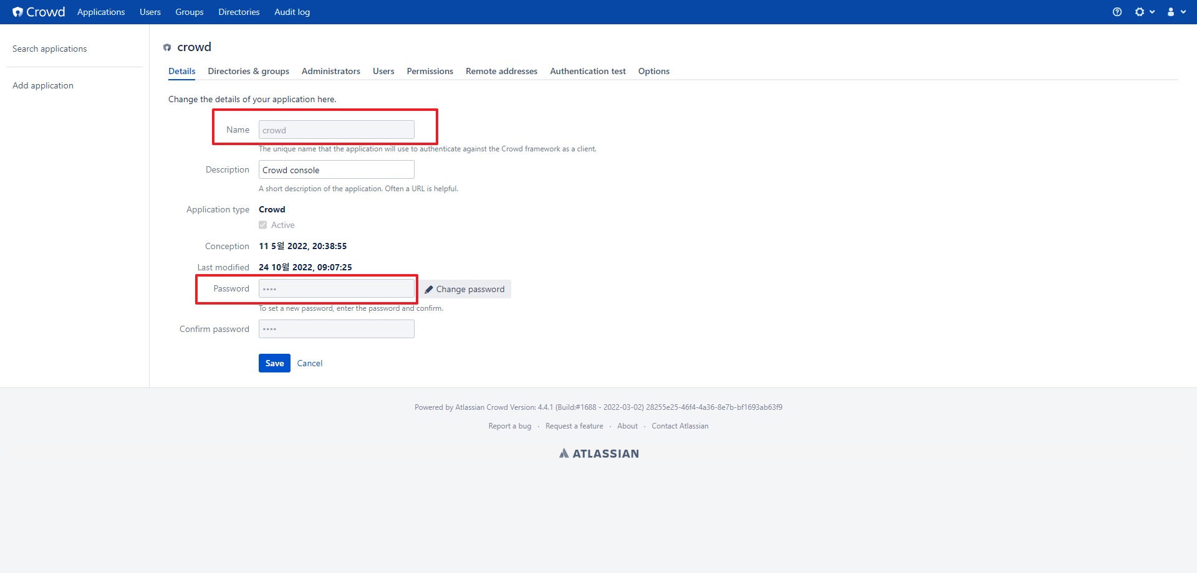Switch to the Remote addresses tab
This screenshot has width=1197, height=573.
501,71
